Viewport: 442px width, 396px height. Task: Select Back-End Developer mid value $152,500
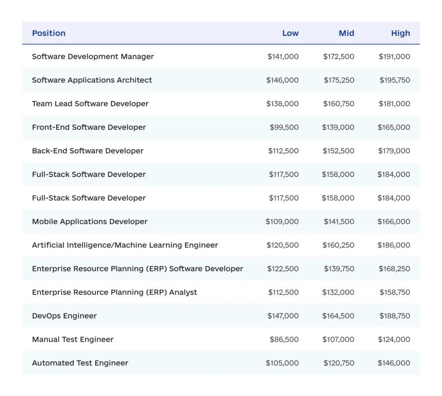[338, 151]
